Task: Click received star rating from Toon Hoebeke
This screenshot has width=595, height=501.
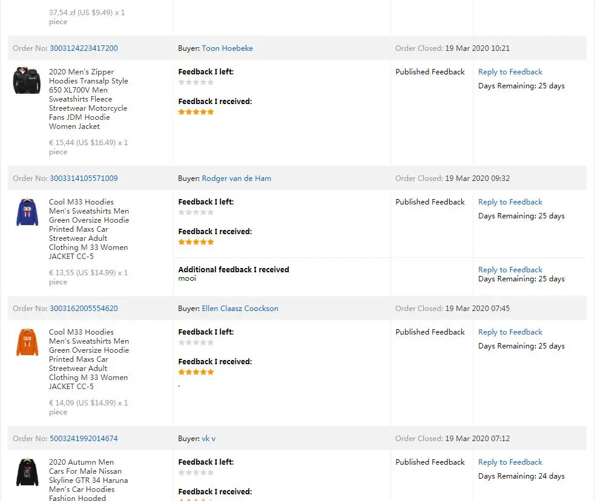Action: (196, 112)
